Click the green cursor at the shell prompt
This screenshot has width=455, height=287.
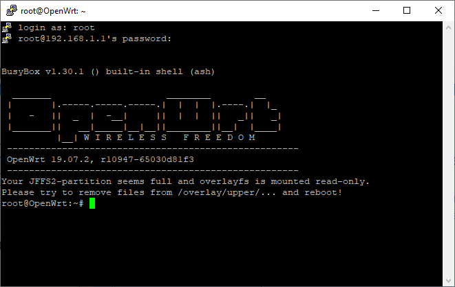click(x=92, y=203)
